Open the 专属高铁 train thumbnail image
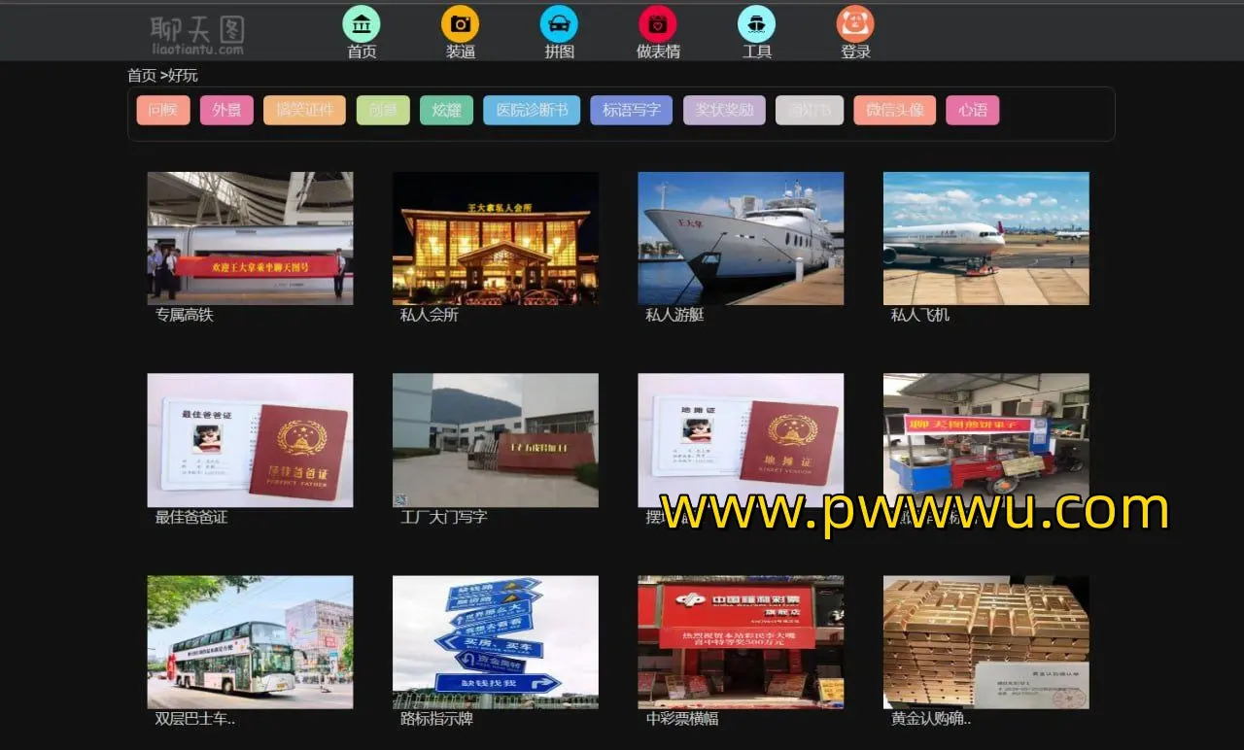Viewport: 1244px width, 750px height. click(x=250, y=238)
